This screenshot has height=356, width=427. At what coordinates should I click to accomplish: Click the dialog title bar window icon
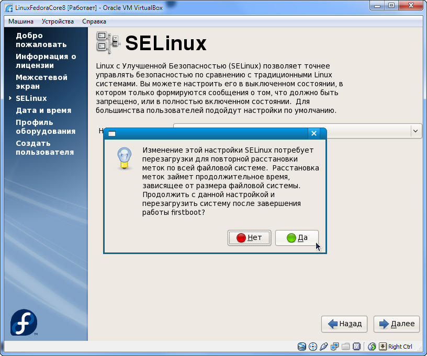112,133
